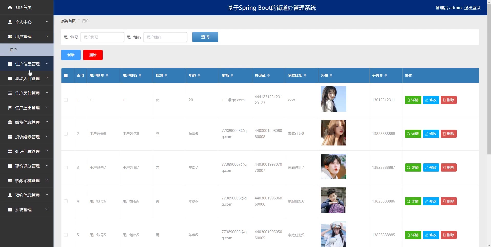Image resolution: width=491 pixels, height=247 pixels.
Task: Expand the 核酸采样管理 chevron
Action: click(47, 180)
